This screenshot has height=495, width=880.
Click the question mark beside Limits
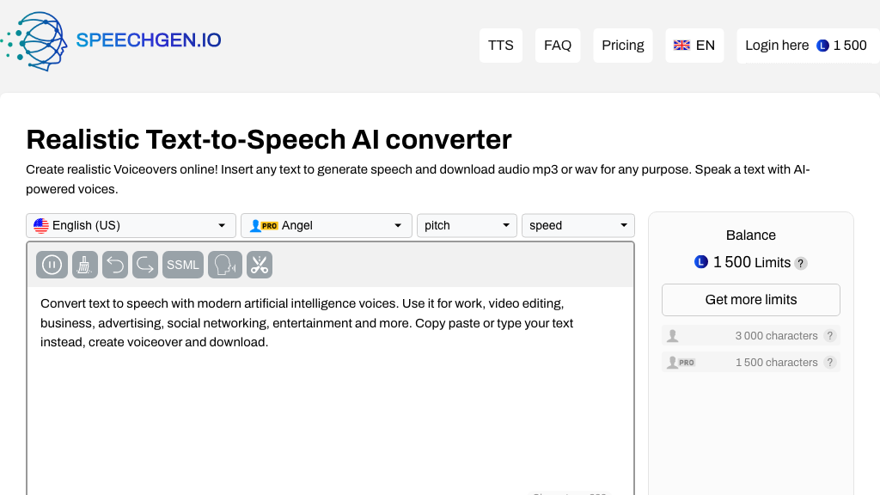(x=801, y=263)
